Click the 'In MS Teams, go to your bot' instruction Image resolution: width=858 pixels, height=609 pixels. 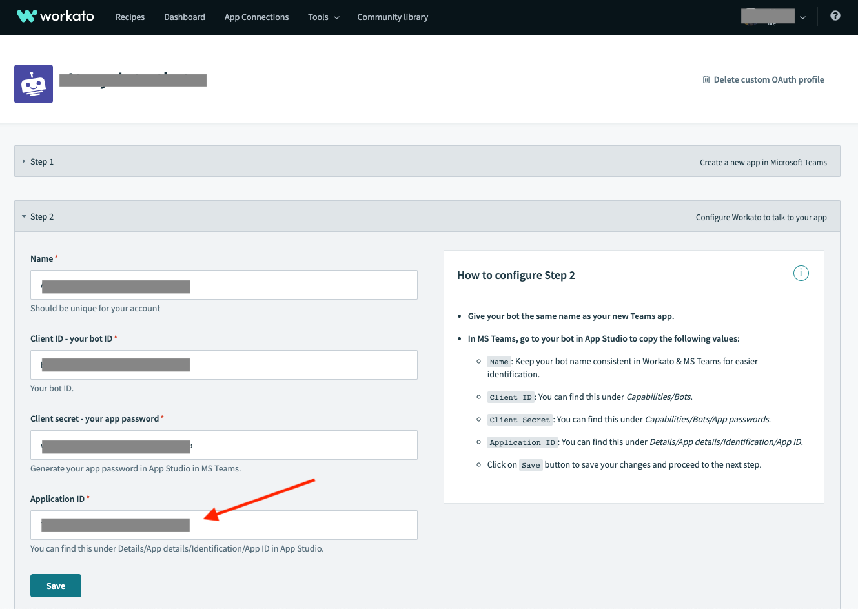tap(604, 338)
